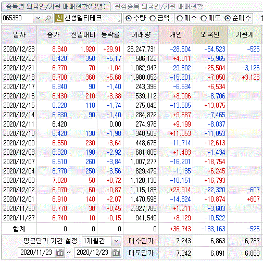The image size is (263, 261).
Task: Click sell price value 6,891
Action: point(218,253)
